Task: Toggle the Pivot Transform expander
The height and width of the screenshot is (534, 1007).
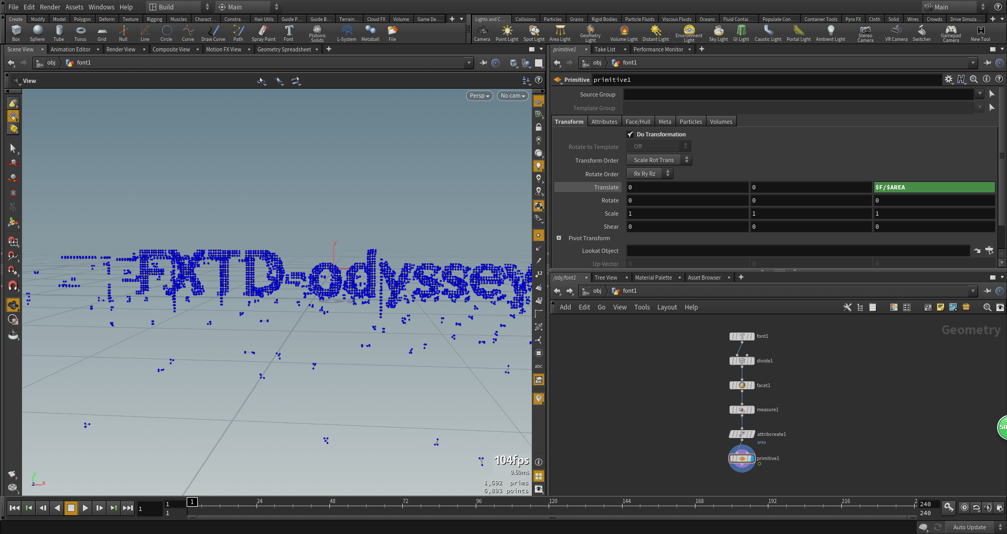Action: pyautogui.click(x=559, y=238)
